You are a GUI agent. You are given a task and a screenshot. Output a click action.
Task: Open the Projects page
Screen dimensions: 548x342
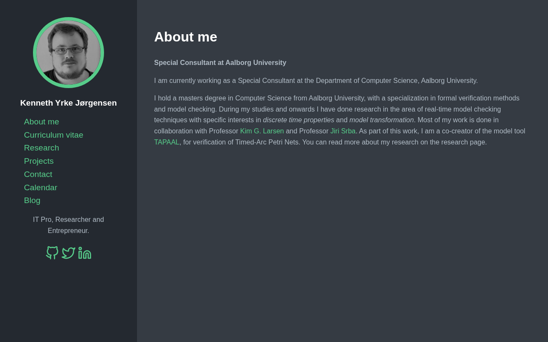[39, 161]
